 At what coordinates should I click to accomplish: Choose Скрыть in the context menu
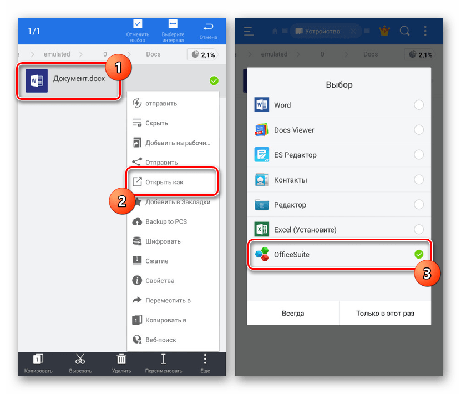(173, 123)
